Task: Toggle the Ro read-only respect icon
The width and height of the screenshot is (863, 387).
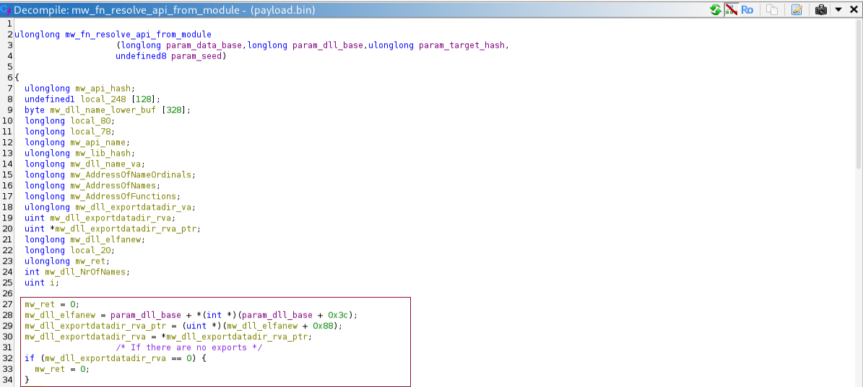Action: tap(747, 9)
